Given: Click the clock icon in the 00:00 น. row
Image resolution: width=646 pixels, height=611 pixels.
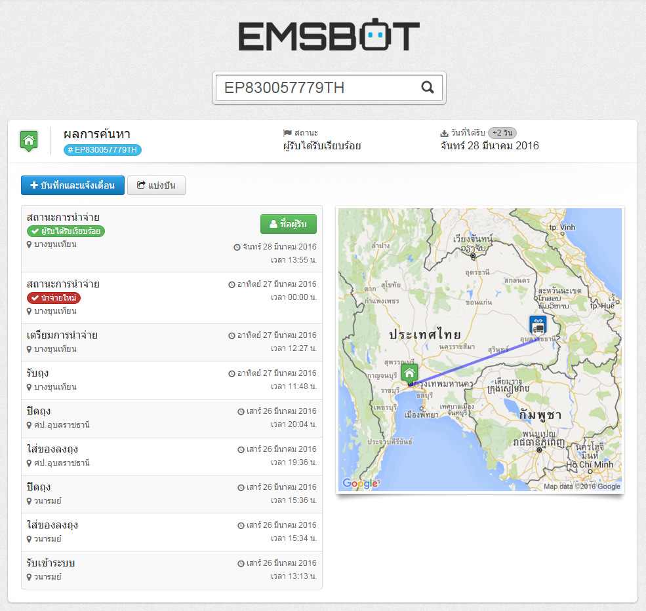Looking at the screenshot, I should click(232, 285).
